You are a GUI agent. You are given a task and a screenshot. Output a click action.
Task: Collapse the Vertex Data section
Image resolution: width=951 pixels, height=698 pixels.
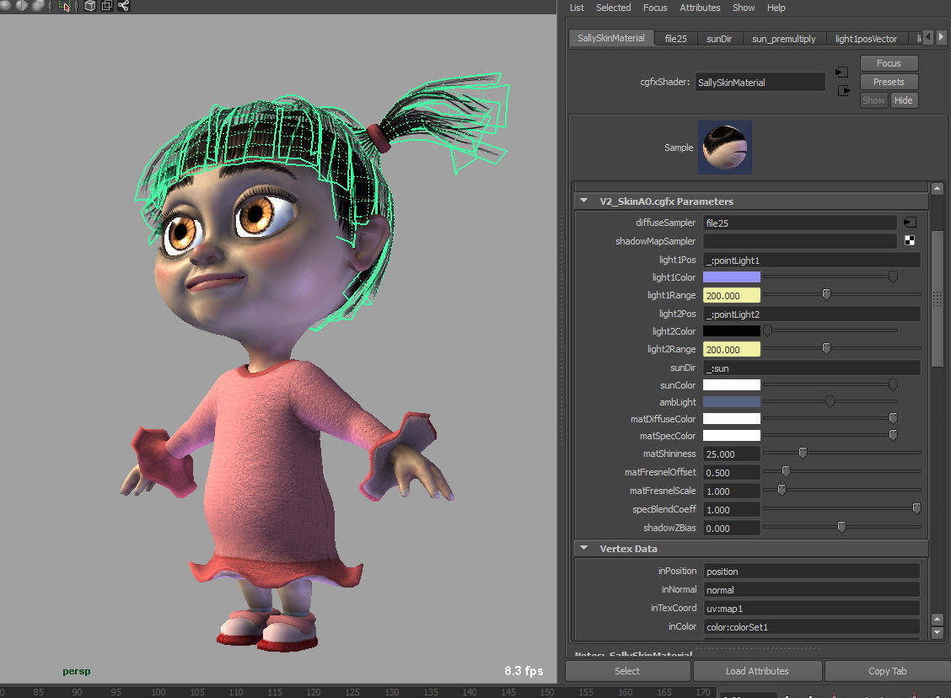(583, 548)
